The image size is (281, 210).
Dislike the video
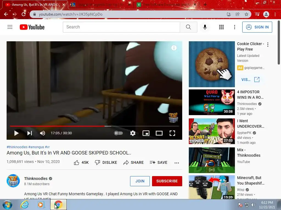click(x=106, y=162)
